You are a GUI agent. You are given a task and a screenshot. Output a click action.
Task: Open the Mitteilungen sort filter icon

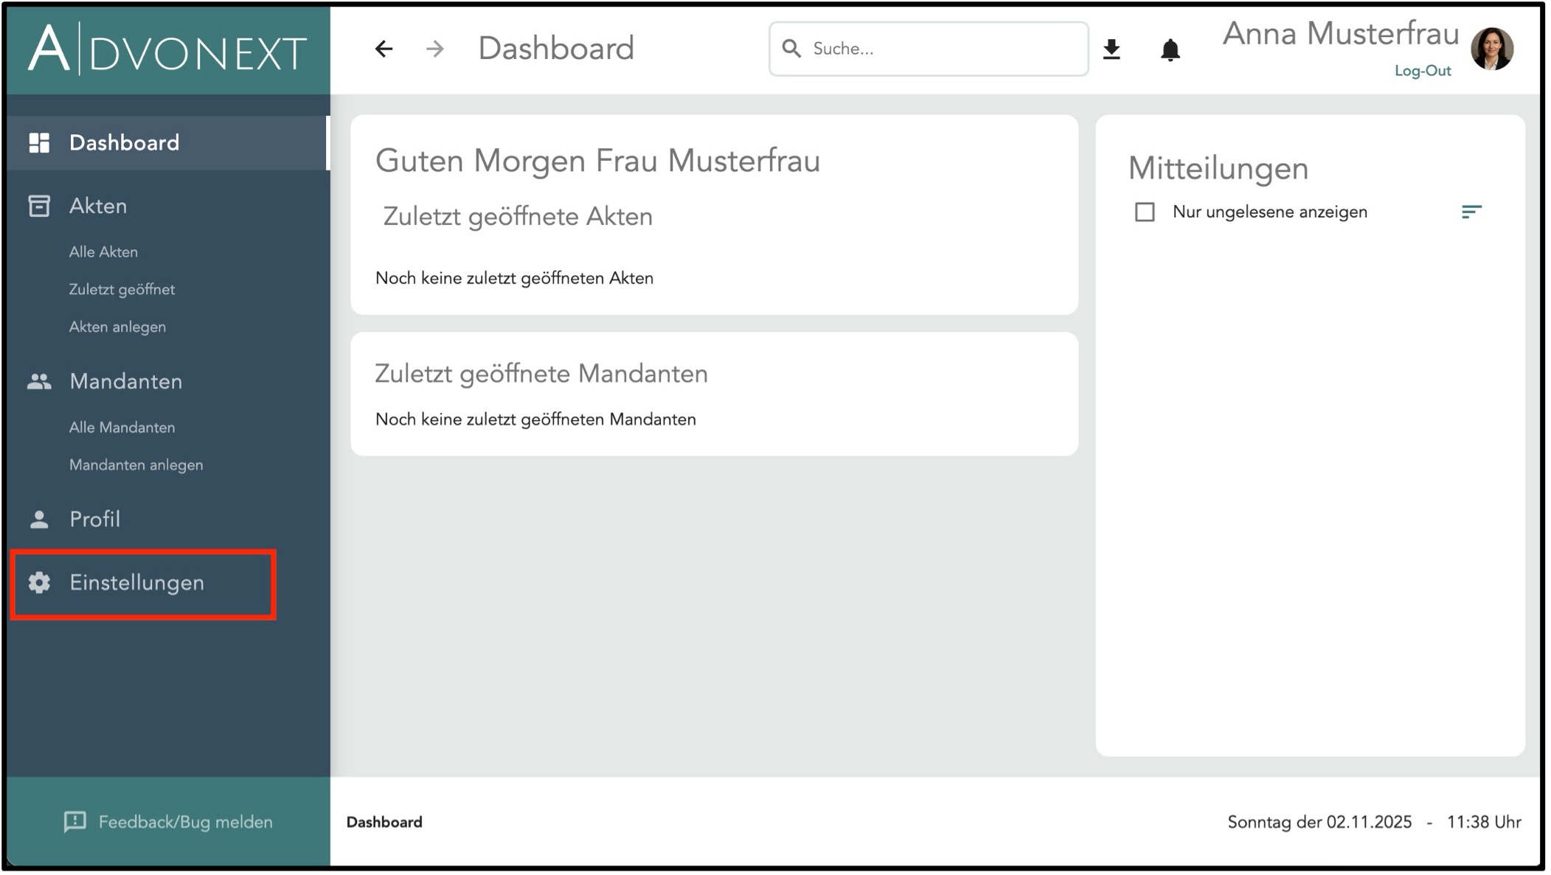[1471, 212]
